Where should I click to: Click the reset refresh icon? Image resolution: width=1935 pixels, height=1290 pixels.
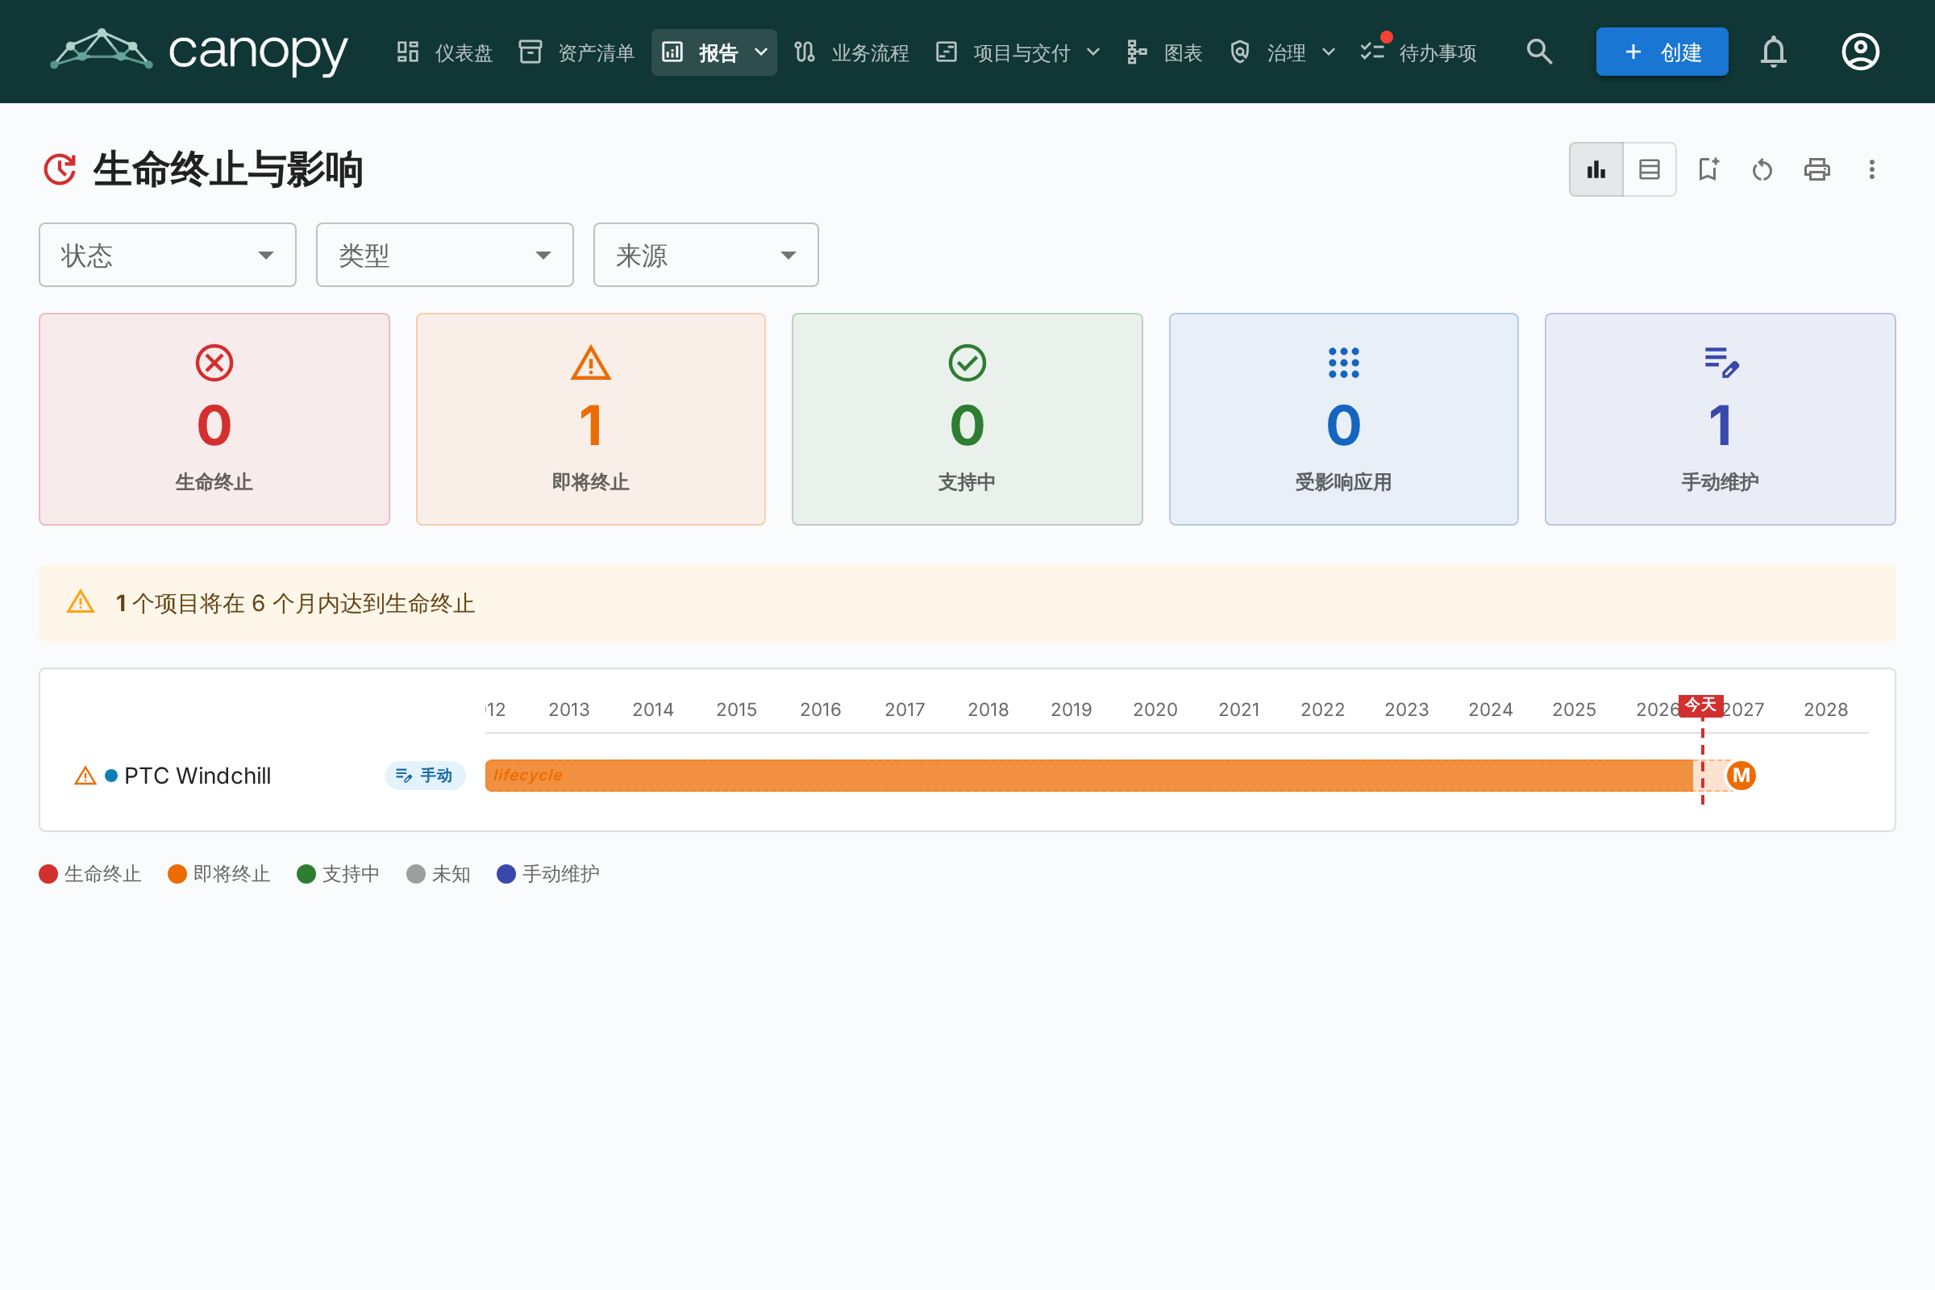click(x=1762, y=169)
